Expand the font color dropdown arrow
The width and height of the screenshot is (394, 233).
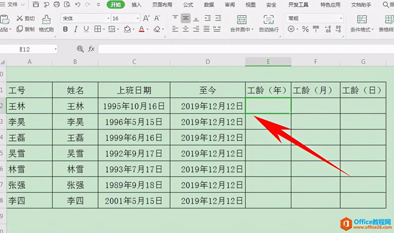pyautogui.click(x=147, y=30)
